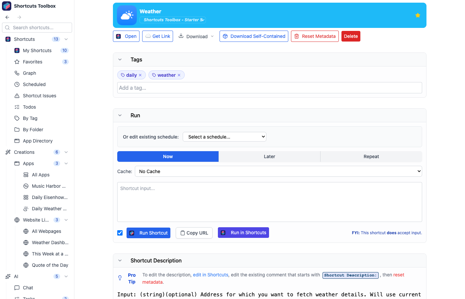Focus the Search shortcuts field
The height and width of the screenshot is (299, 465).
(x=37, y=28)
